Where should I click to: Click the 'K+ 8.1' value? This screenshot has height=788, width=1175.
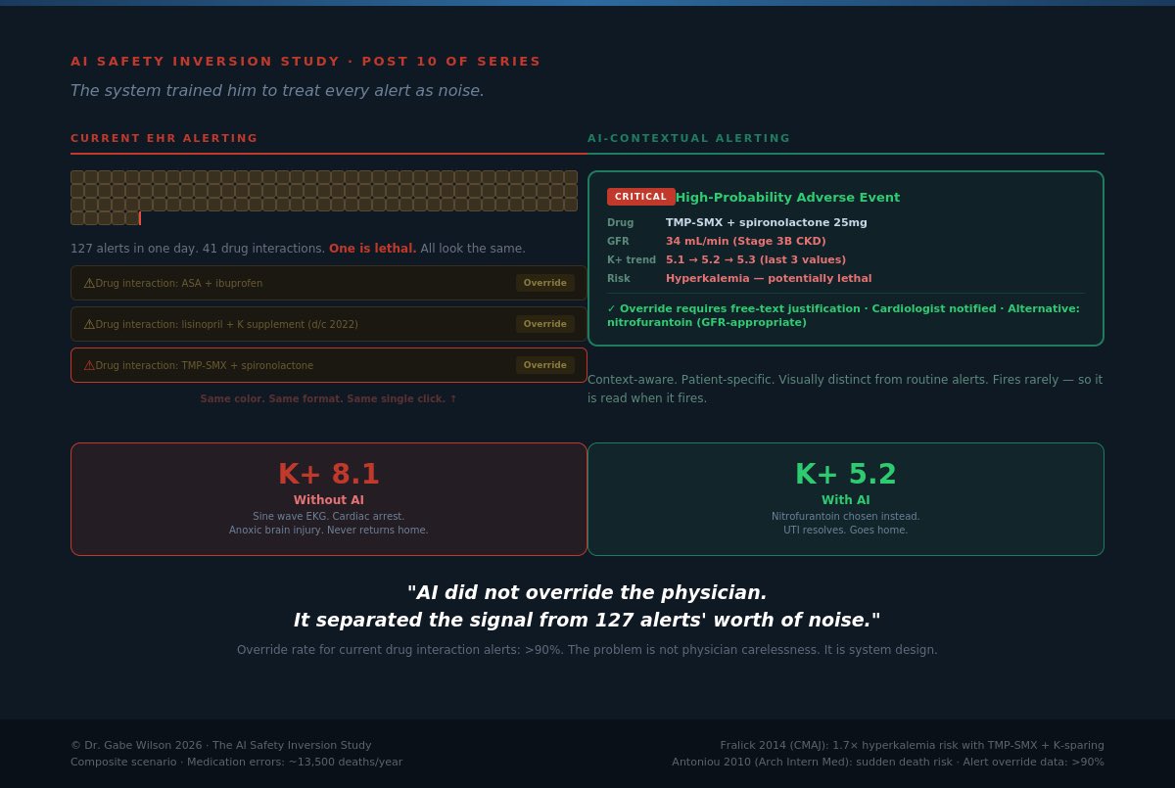click(x=329, y=474)
